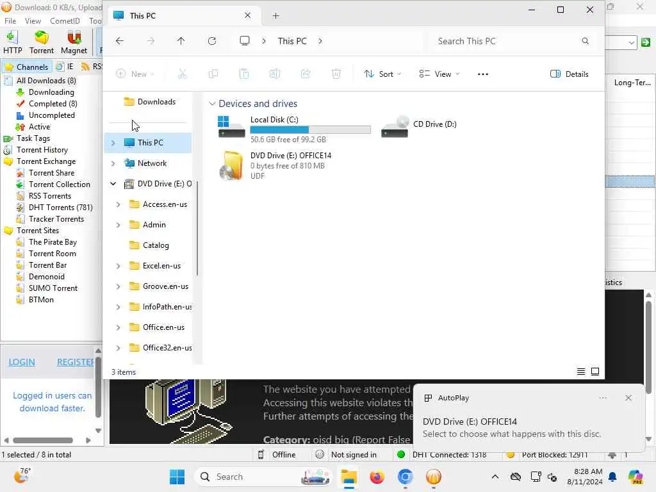Expand Excel.en-us folder node

click(x=118, y=266)
